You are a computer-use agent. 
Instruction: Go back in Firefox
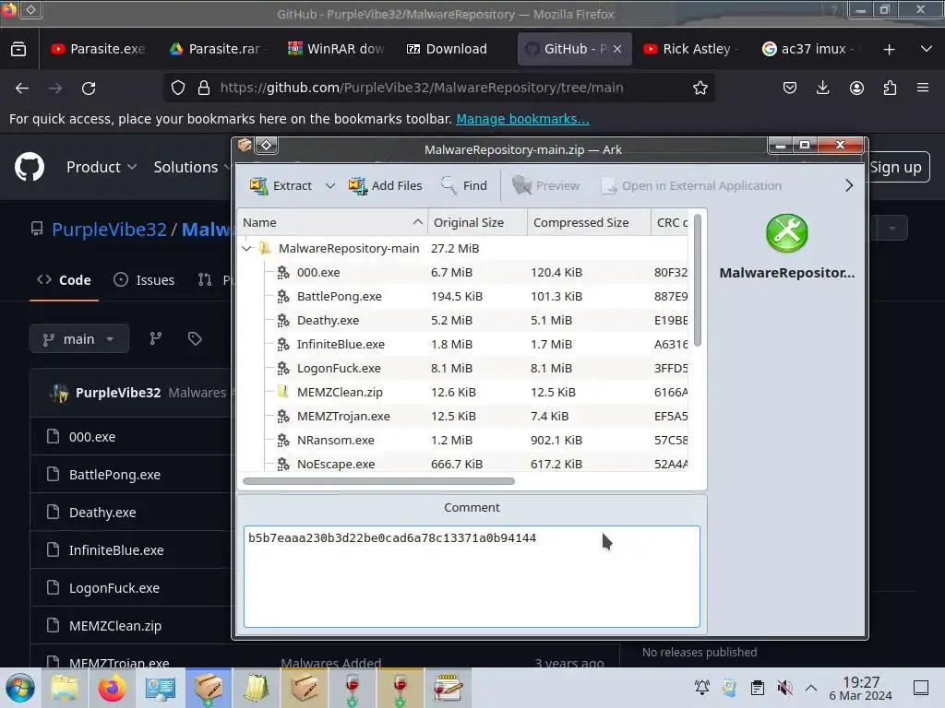coord(22,88)
